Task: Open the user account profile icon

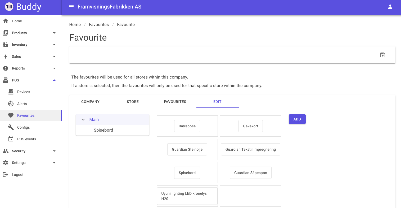Action: pyautogui.click(x=390, y=7)
